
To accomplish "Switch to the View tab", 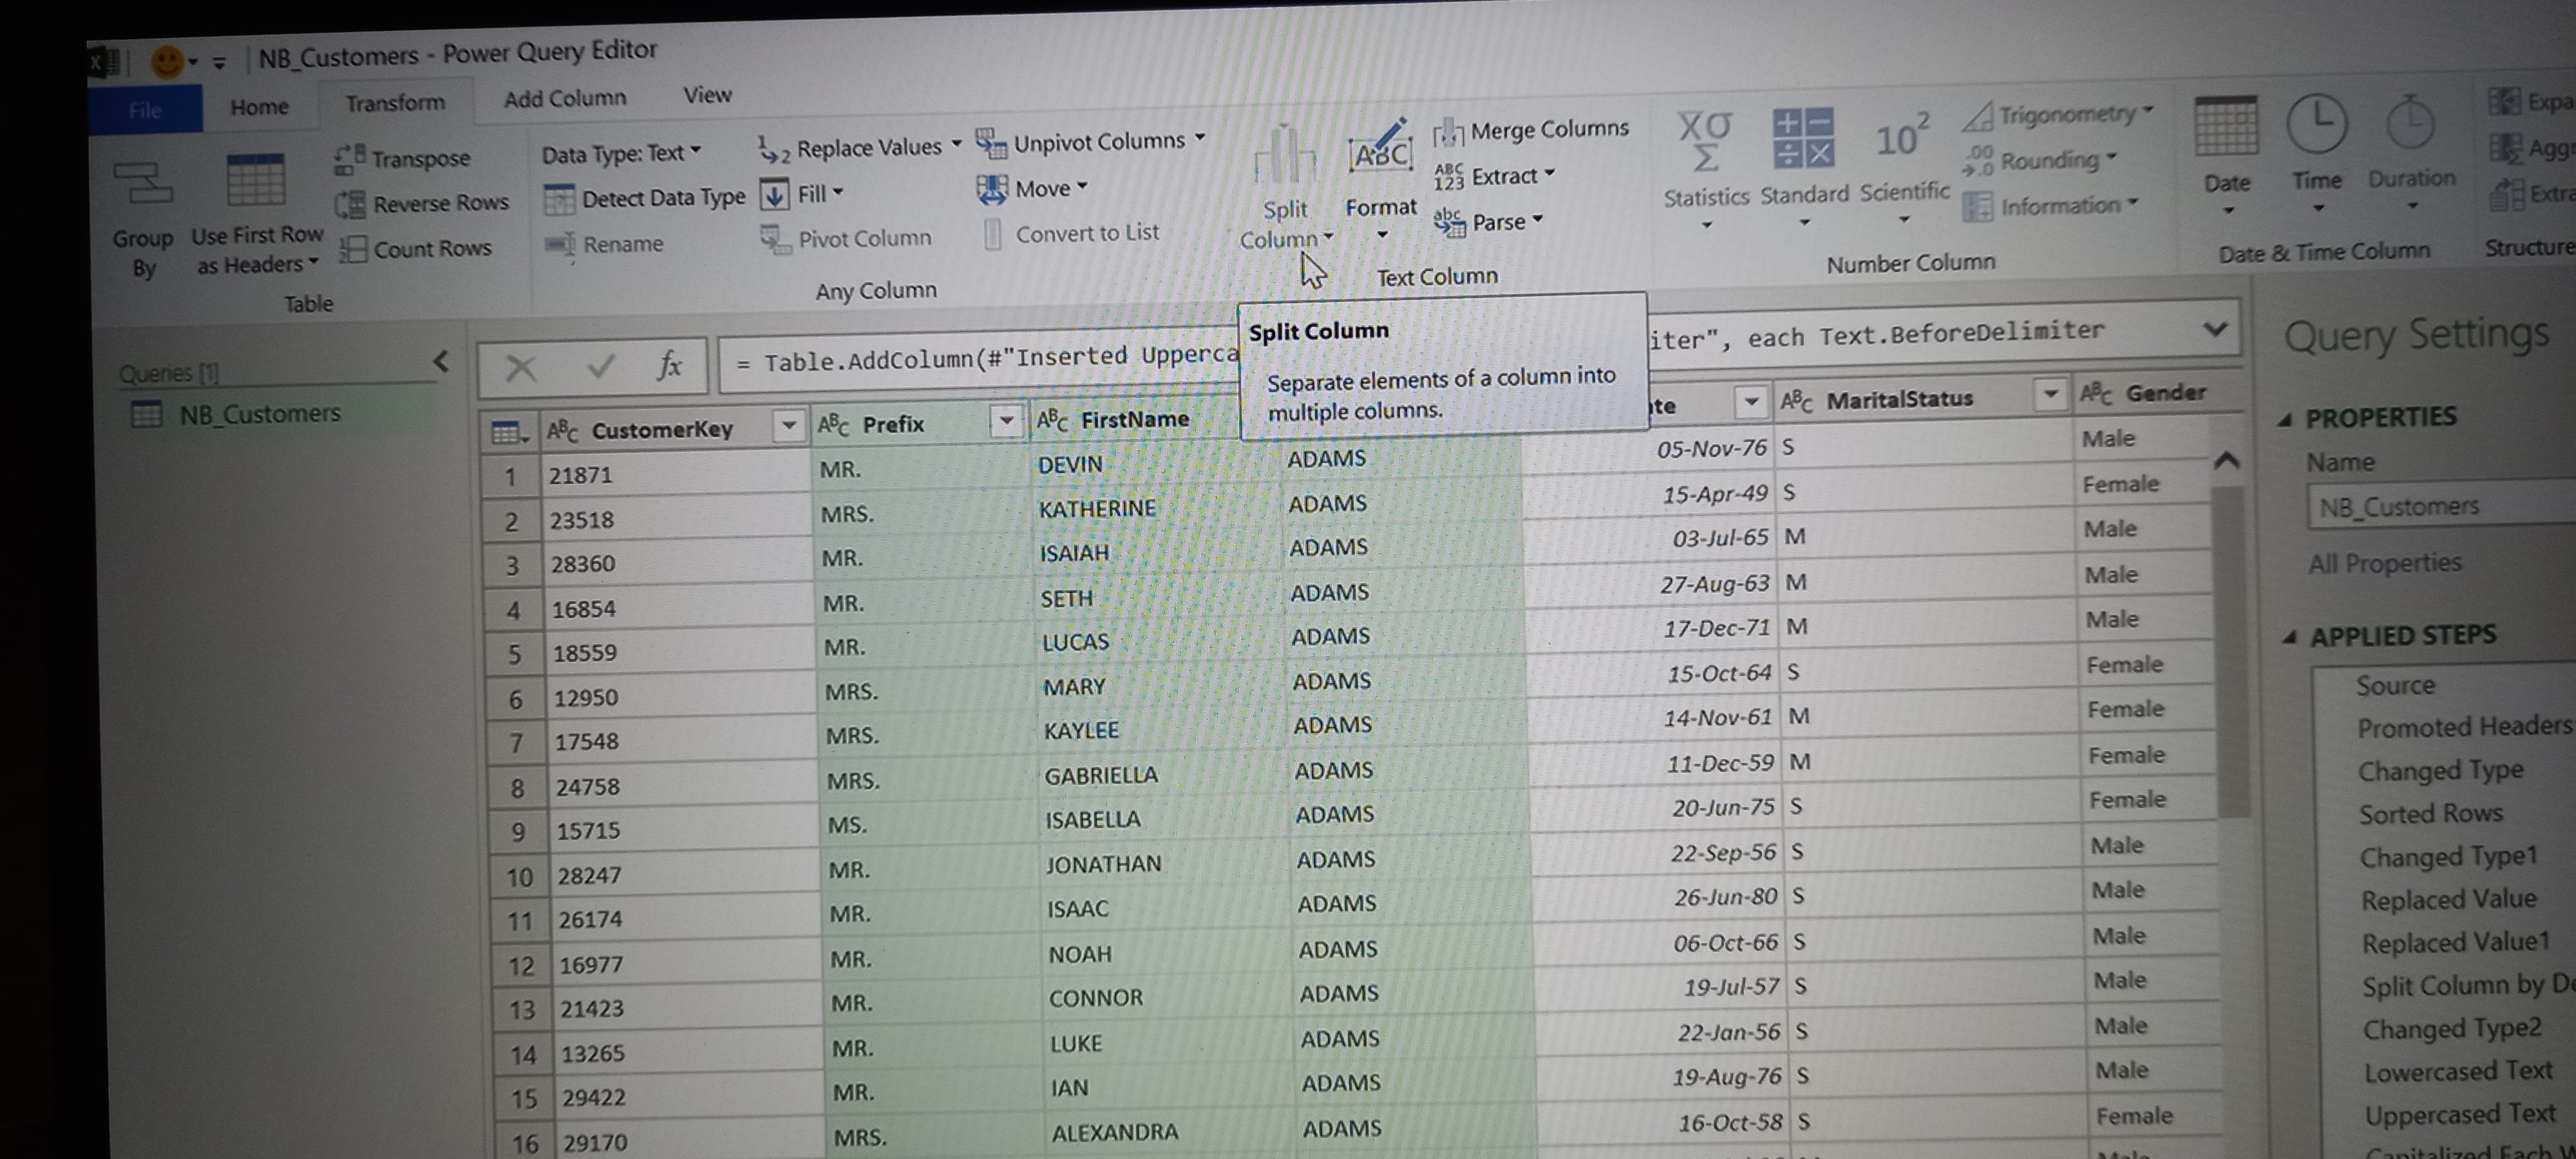I will click(707, 95).
